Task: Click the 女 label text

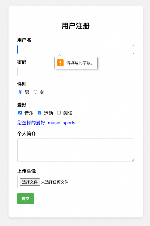Action: [42, 92]
